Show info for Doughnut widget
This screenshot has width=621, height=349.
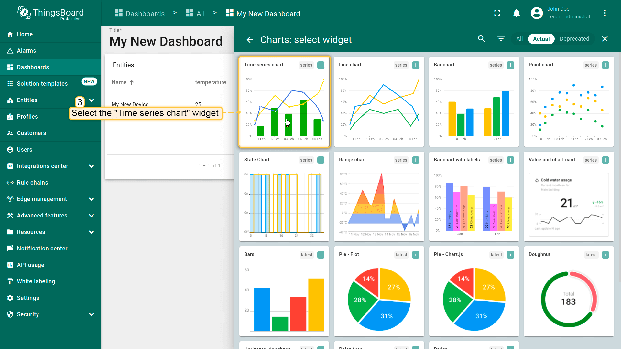(x=605, y=255)
